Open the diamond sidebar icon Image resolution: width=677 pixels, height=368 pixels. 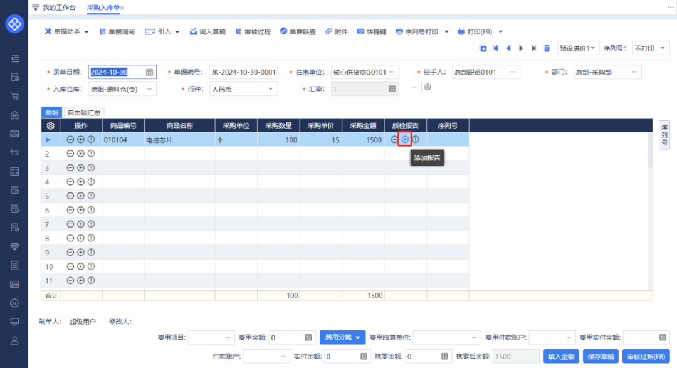click(x=14, y=246)
